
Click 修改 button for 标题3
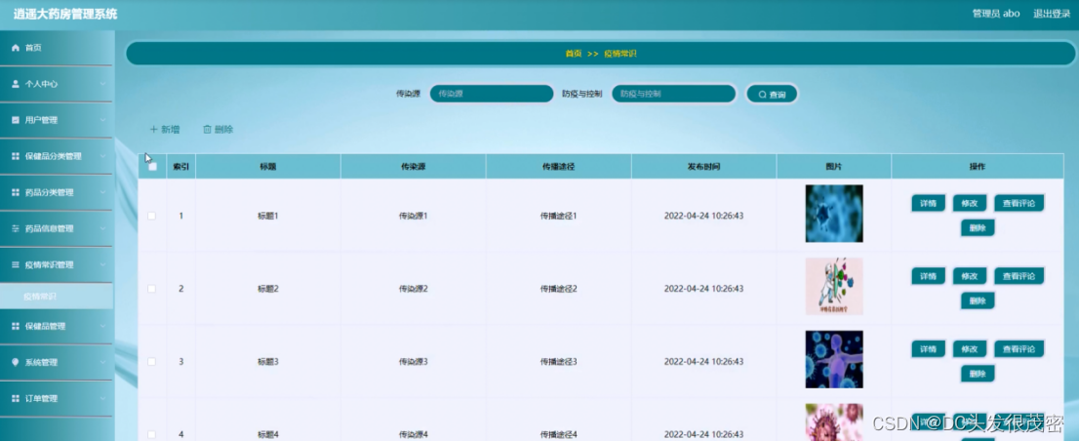click(x=970, y=349)
